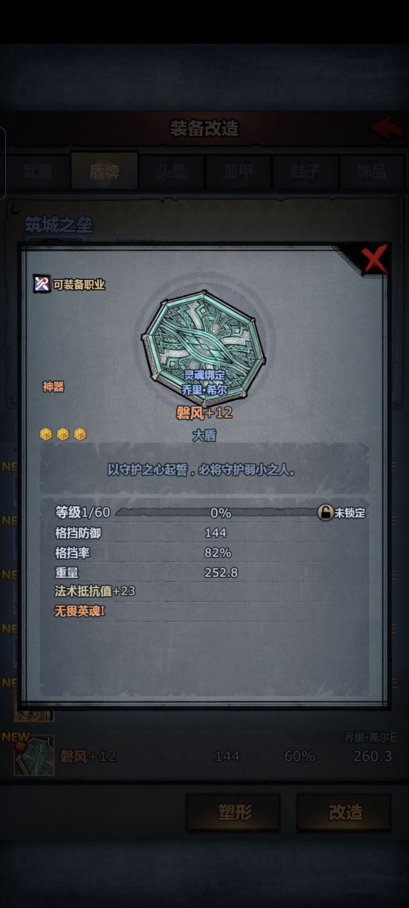This screenshot has height=908, width=409.
Task: Click the red back arrow icon
Action: [x=387, y=128]
